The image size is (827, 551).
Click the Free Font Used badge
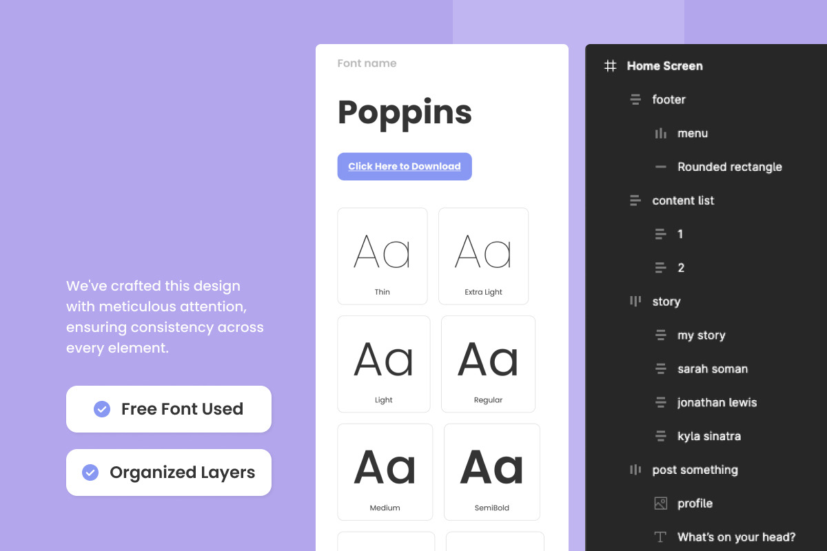point(169,409)
